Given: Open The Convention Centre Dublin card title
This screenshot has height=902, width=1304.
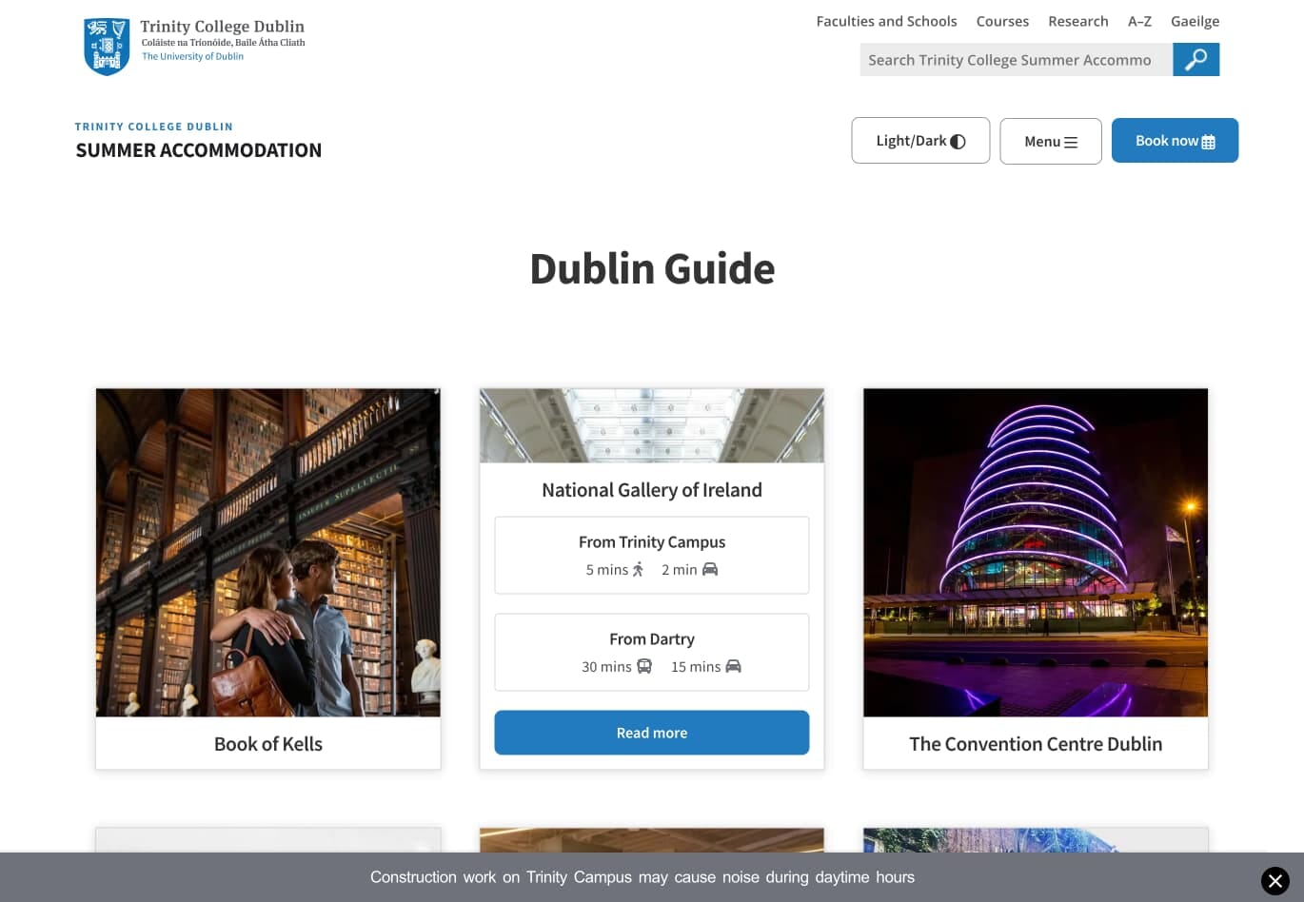Looking at the screenshot, I should [x=1036, y=744].
